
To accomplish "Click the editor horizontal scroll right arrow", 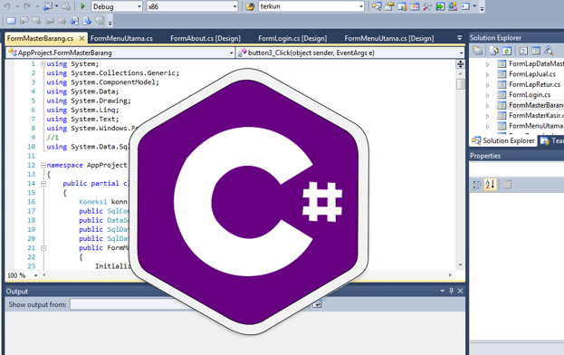I will tap(450, 275).
